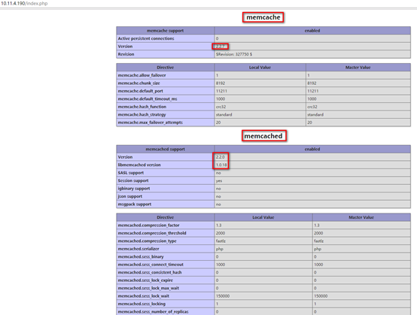Click the 'Active persistent connections' row label
The width and height of the screenshot is (417, 315).
(146, 38)
